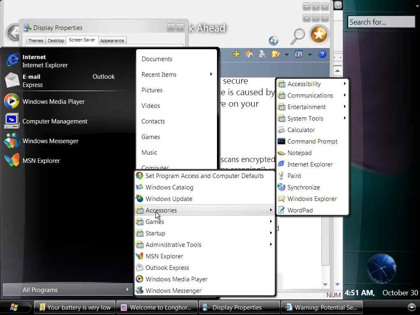Click the All Programs button
This screenshot has width=420, height=315.
click(x=68, y=290)
